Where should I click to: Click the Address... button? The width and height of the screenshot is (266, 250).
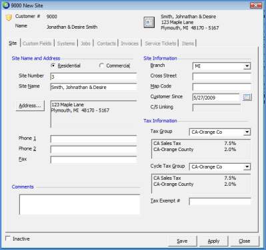(30, 106)
